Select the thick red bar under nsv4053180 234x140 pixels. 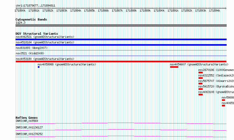tap(121, 61)
